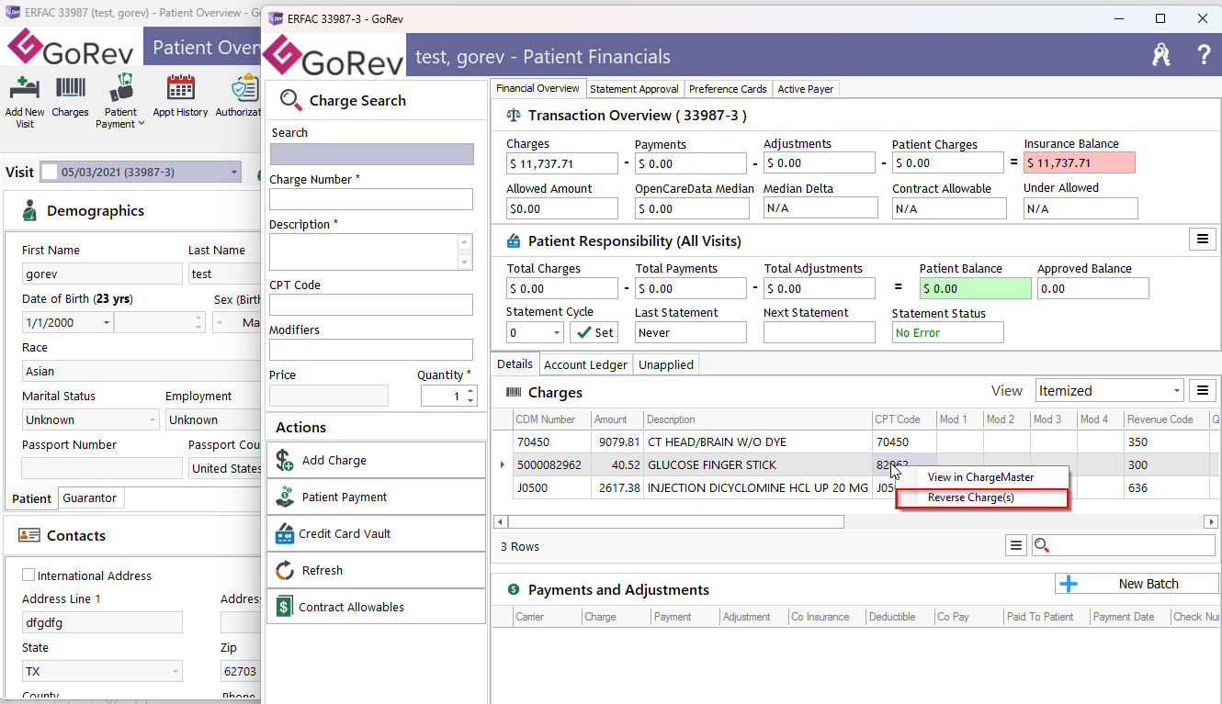Select the Patient tab under Demographics

31,498
